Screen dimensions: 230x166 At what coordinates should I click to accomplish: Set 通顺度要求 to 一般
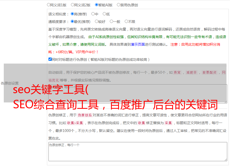(x=112, y=21)
